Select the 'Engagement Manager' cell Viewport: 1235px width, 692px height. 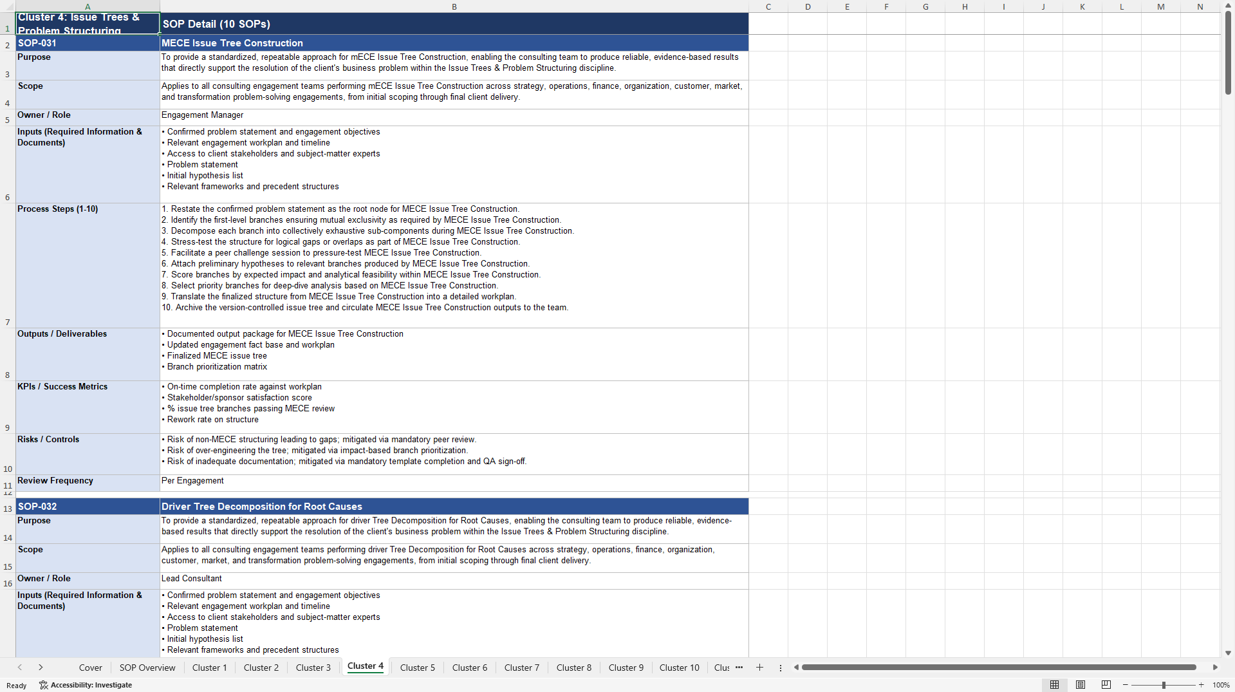click(454, 118)
